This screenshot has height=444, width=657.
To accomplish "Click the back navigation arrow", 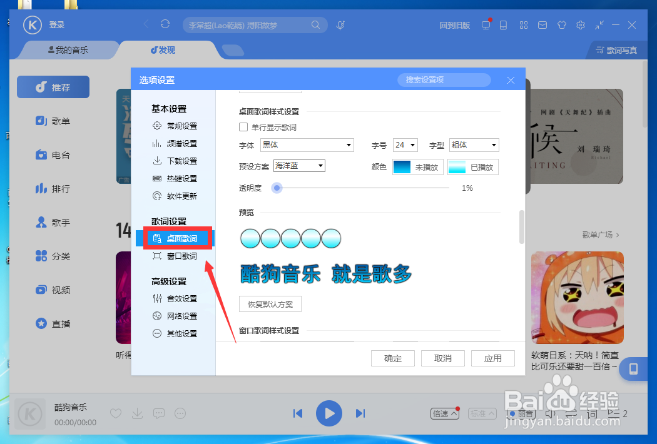I will (x=146, y=24).
